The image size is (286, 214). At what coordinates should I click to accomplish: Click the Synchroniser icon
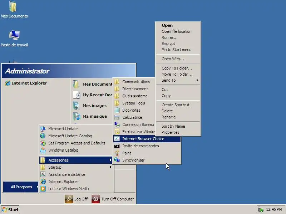pyautogui.click(x=117, y=160)
